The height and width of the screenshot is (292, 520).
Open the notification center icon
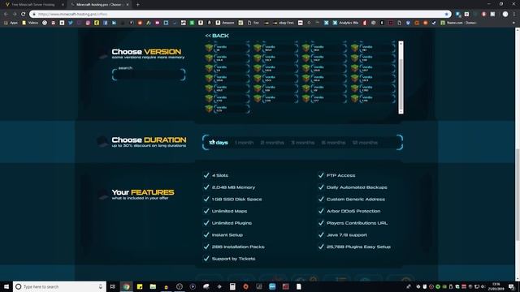coord(511,286)
